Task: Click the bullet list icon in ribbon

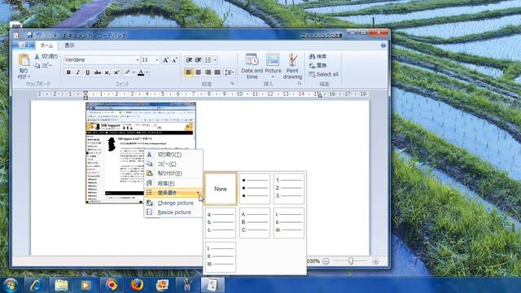Action: coord(208,59)
